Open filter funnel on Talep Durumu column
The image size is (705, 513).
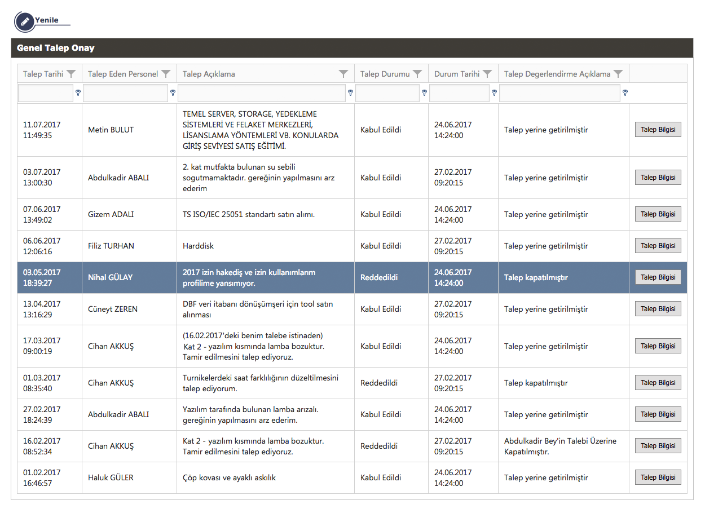[x=417, y=74]
